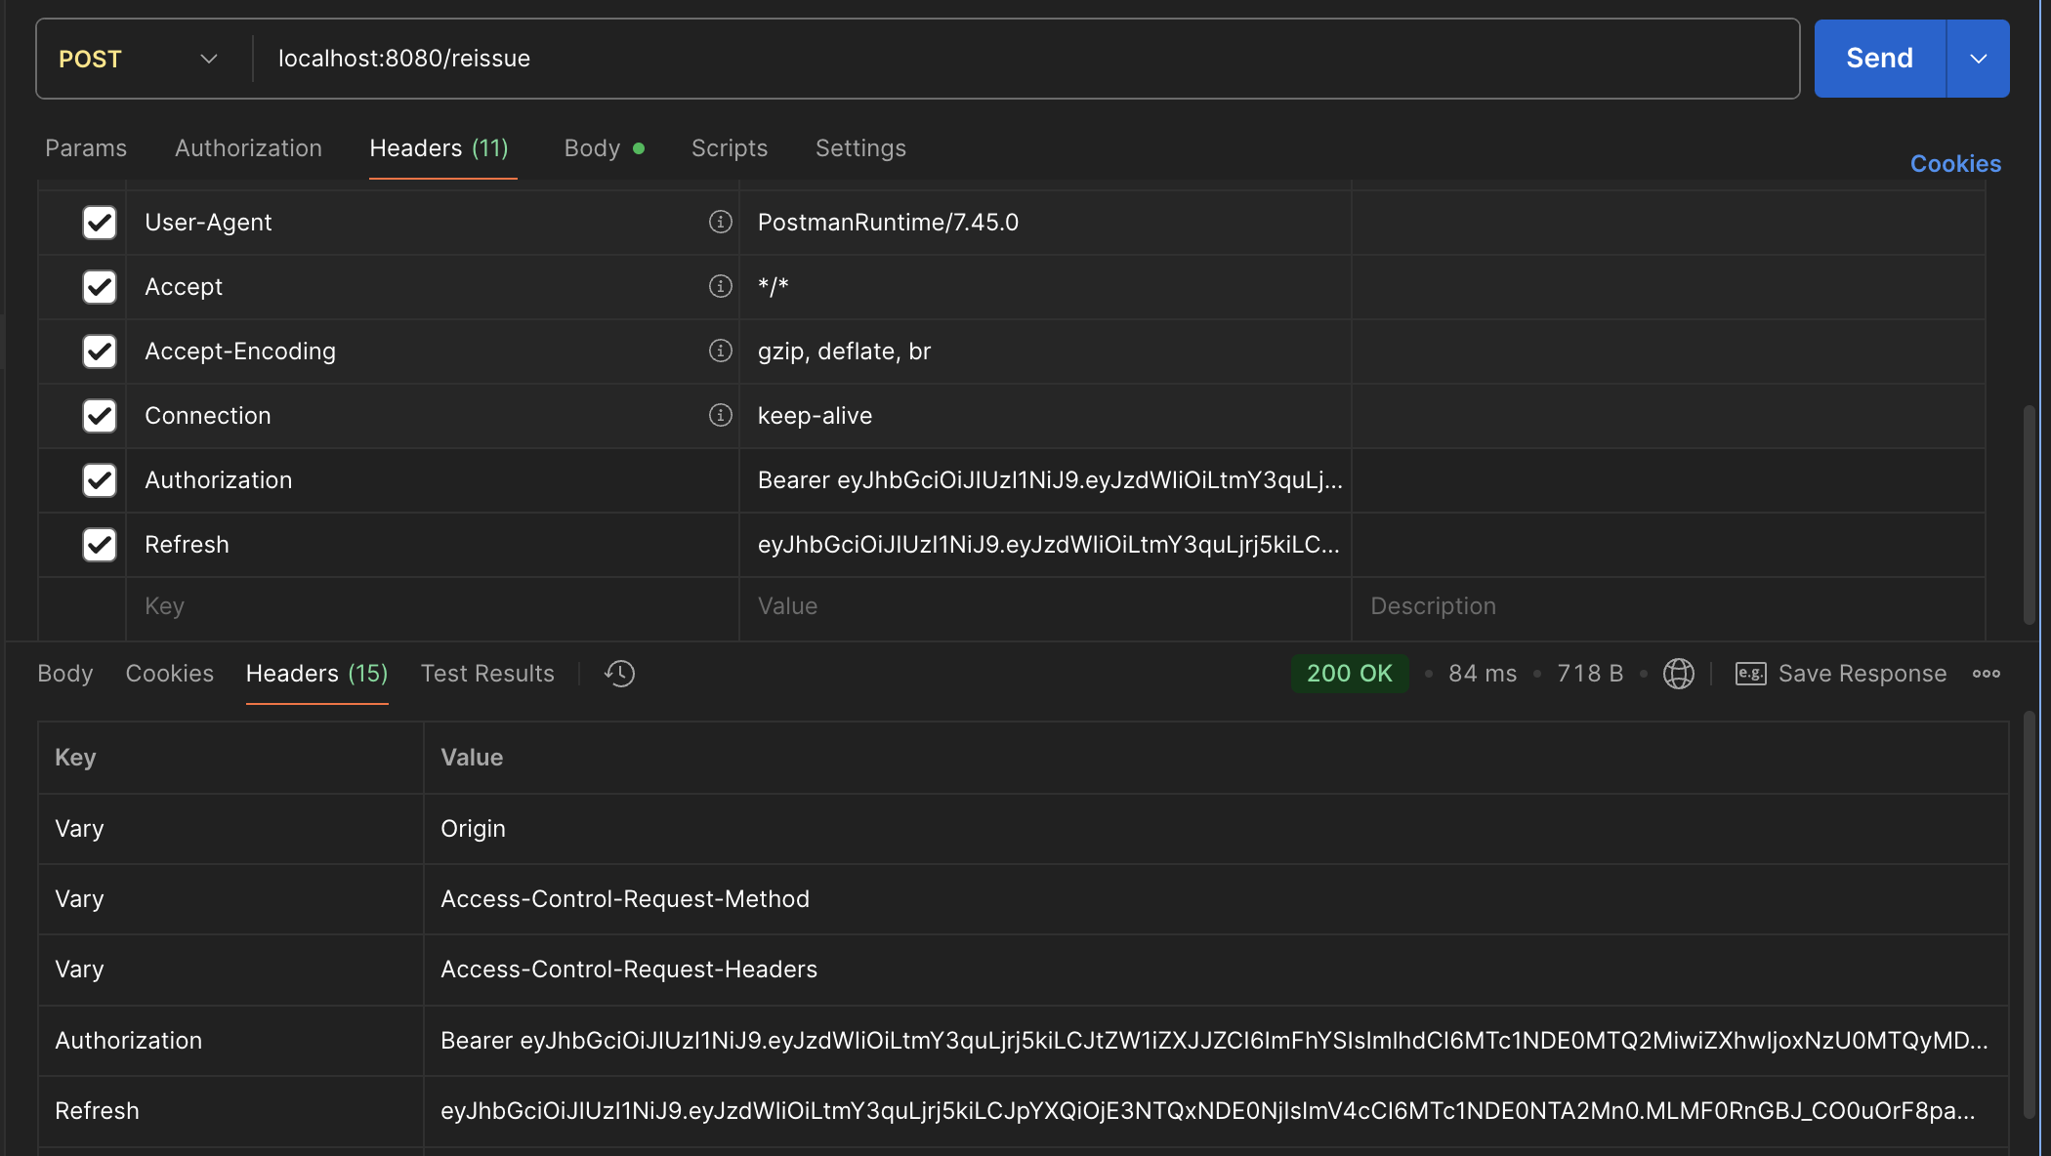Viewport: 2051px width, 1156px height.
Task: Uncheck the Authorization header checkbox
Action: (100, 480)
